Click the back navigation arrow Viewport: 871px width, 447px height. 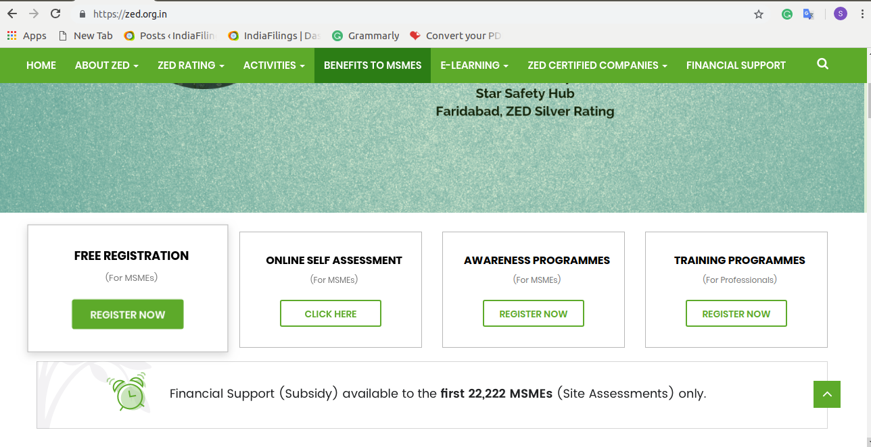tap(11, 13)
